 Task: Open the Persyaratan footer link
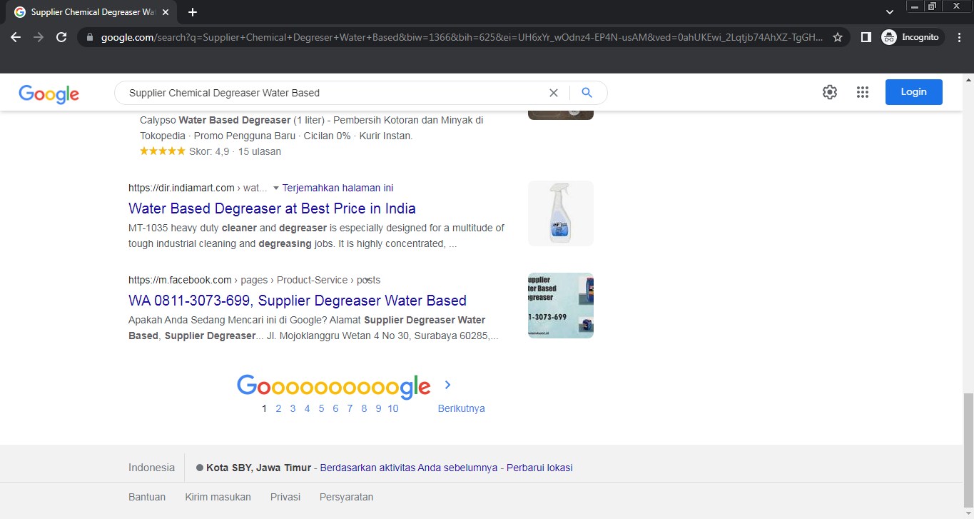(x=346, y=497)
